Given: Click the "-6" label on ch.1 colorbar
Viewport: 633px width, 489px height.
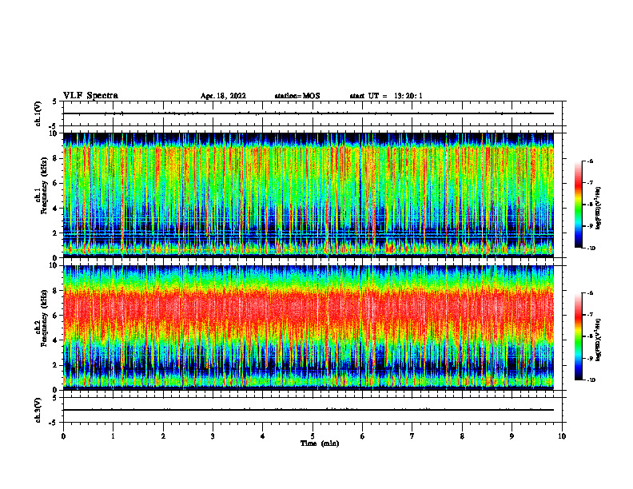Looking at the screenshot, I should click(590, 161).
